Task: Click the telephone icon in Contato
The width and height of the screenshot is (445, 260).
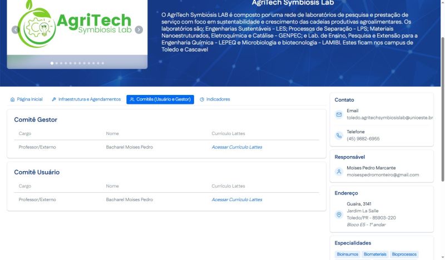Action: click(x=339, y=136)
